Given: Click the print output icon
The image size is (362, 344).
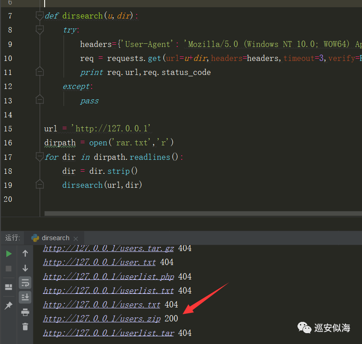Looking at the screenshot, I should (x=25, y=312).
